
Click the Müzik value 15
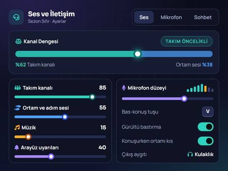coord(103,128)
